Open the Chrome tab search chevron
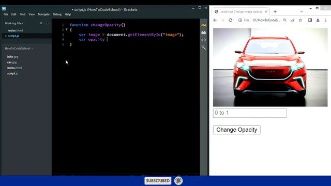331x186 pixels. pyautogui.click(x=302, y=12)
